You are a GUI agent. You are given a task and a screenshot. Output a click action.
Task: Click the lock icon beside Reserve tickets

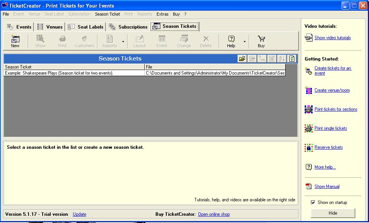click(x=308, y=148)
